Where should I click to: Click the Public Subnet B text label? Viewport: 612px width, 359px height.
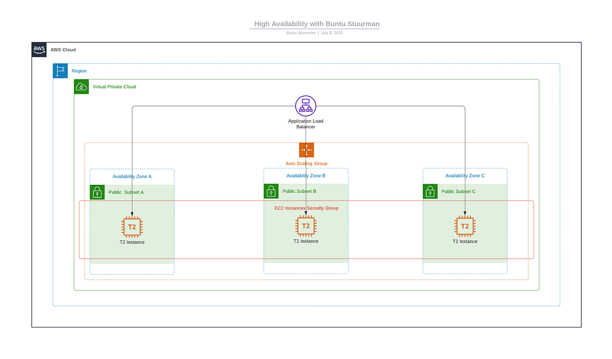(x=300, y=191)
